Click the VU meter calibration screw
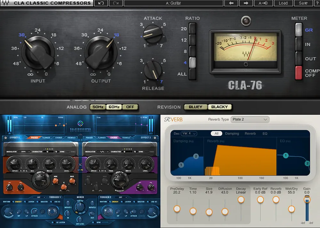This screenshot has width=320, height=228. point(246,64)
